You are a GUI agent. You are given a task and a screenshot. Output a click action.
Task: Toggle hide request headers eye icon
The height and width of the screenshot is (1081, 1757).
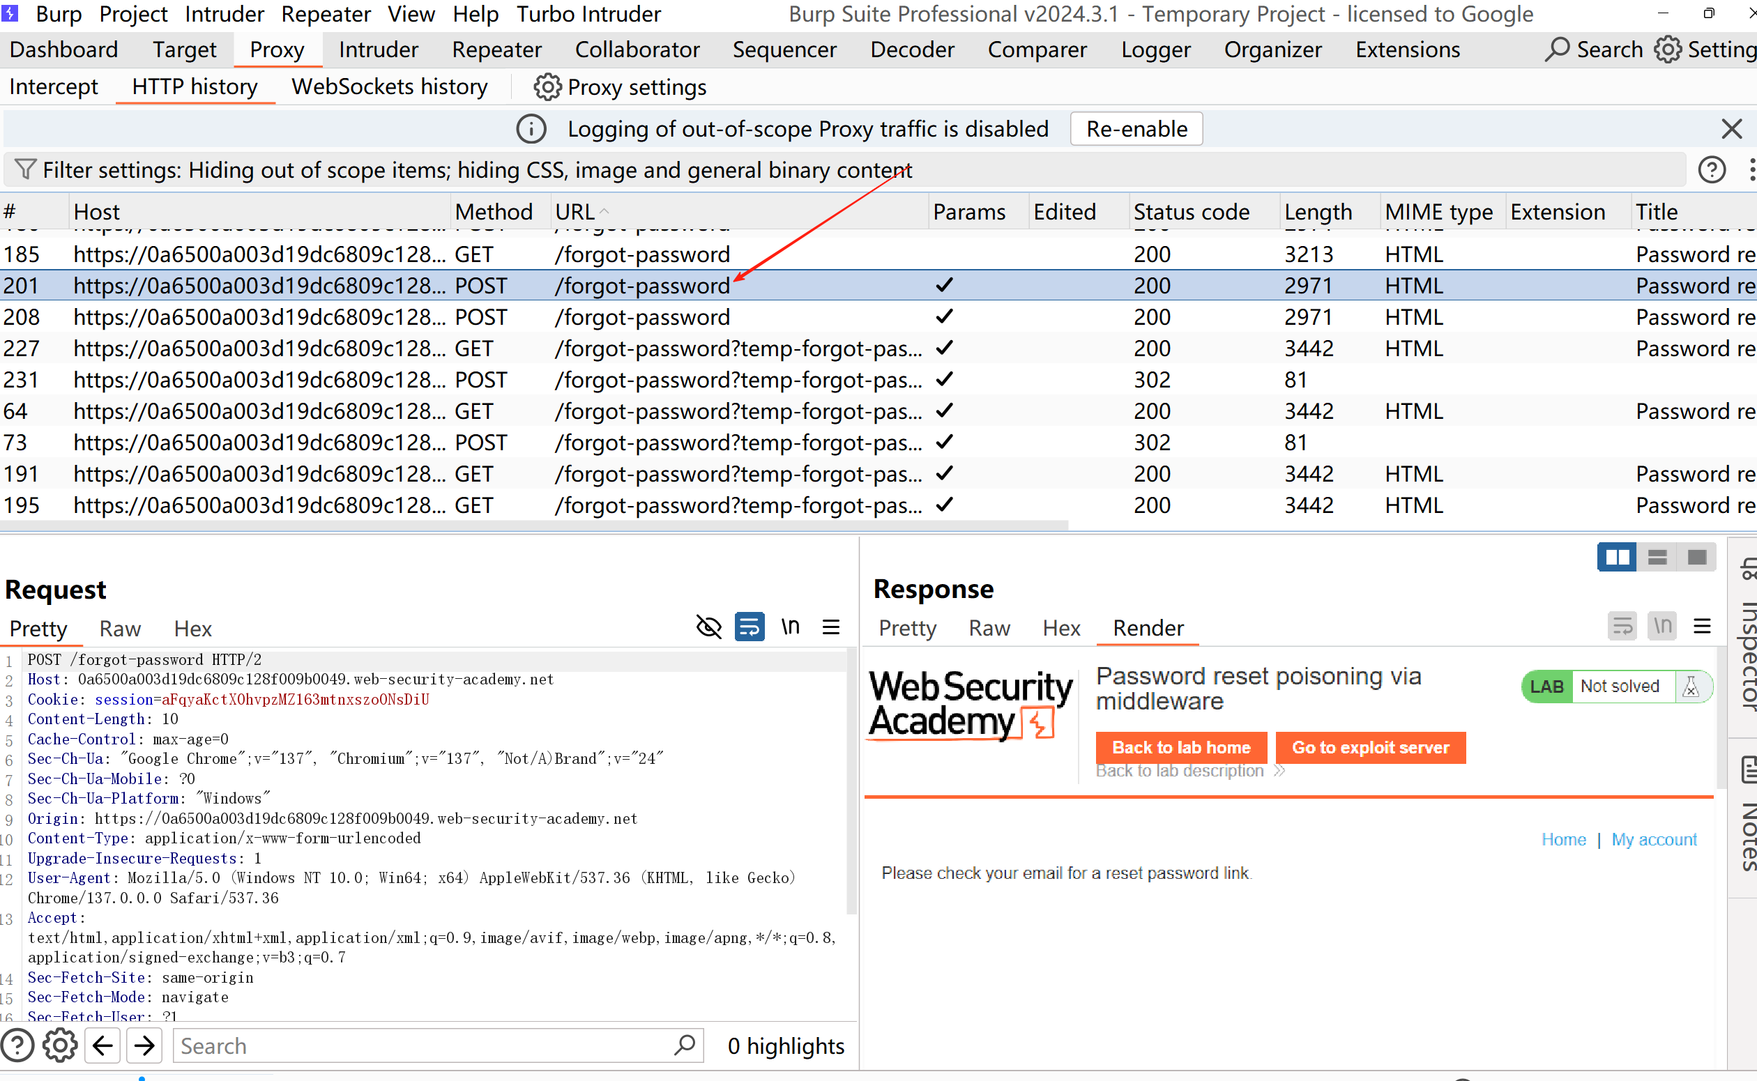point(708,627)
